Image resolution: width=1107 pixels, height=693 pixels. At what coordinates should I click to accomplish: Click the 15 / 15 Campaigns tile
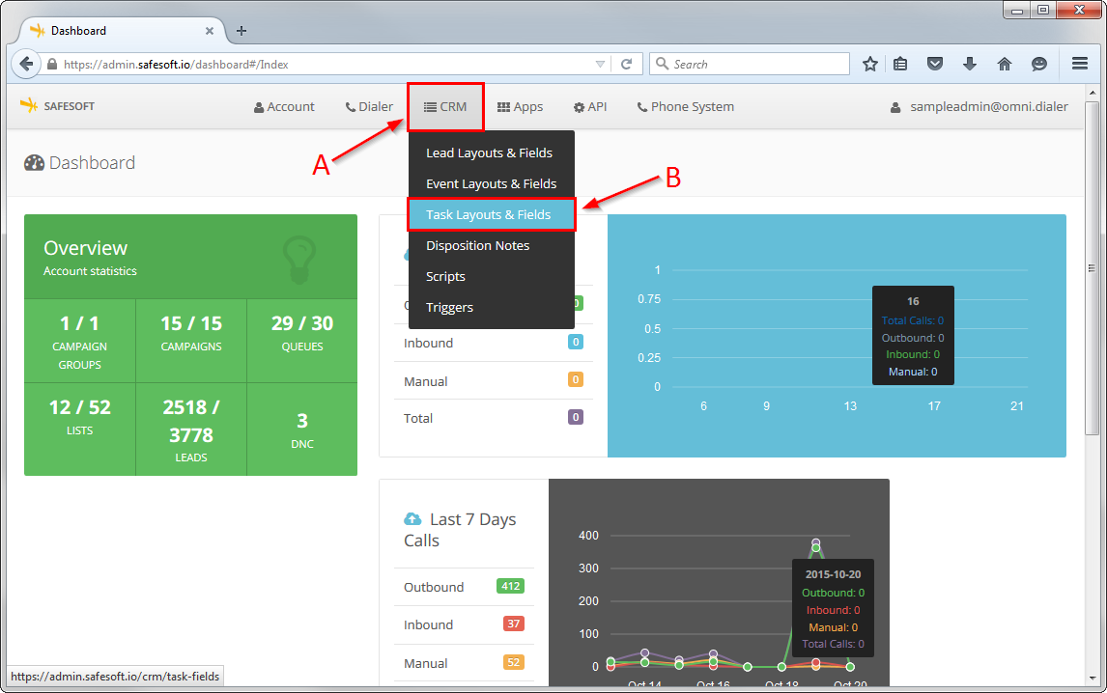[x=191, y=342]
